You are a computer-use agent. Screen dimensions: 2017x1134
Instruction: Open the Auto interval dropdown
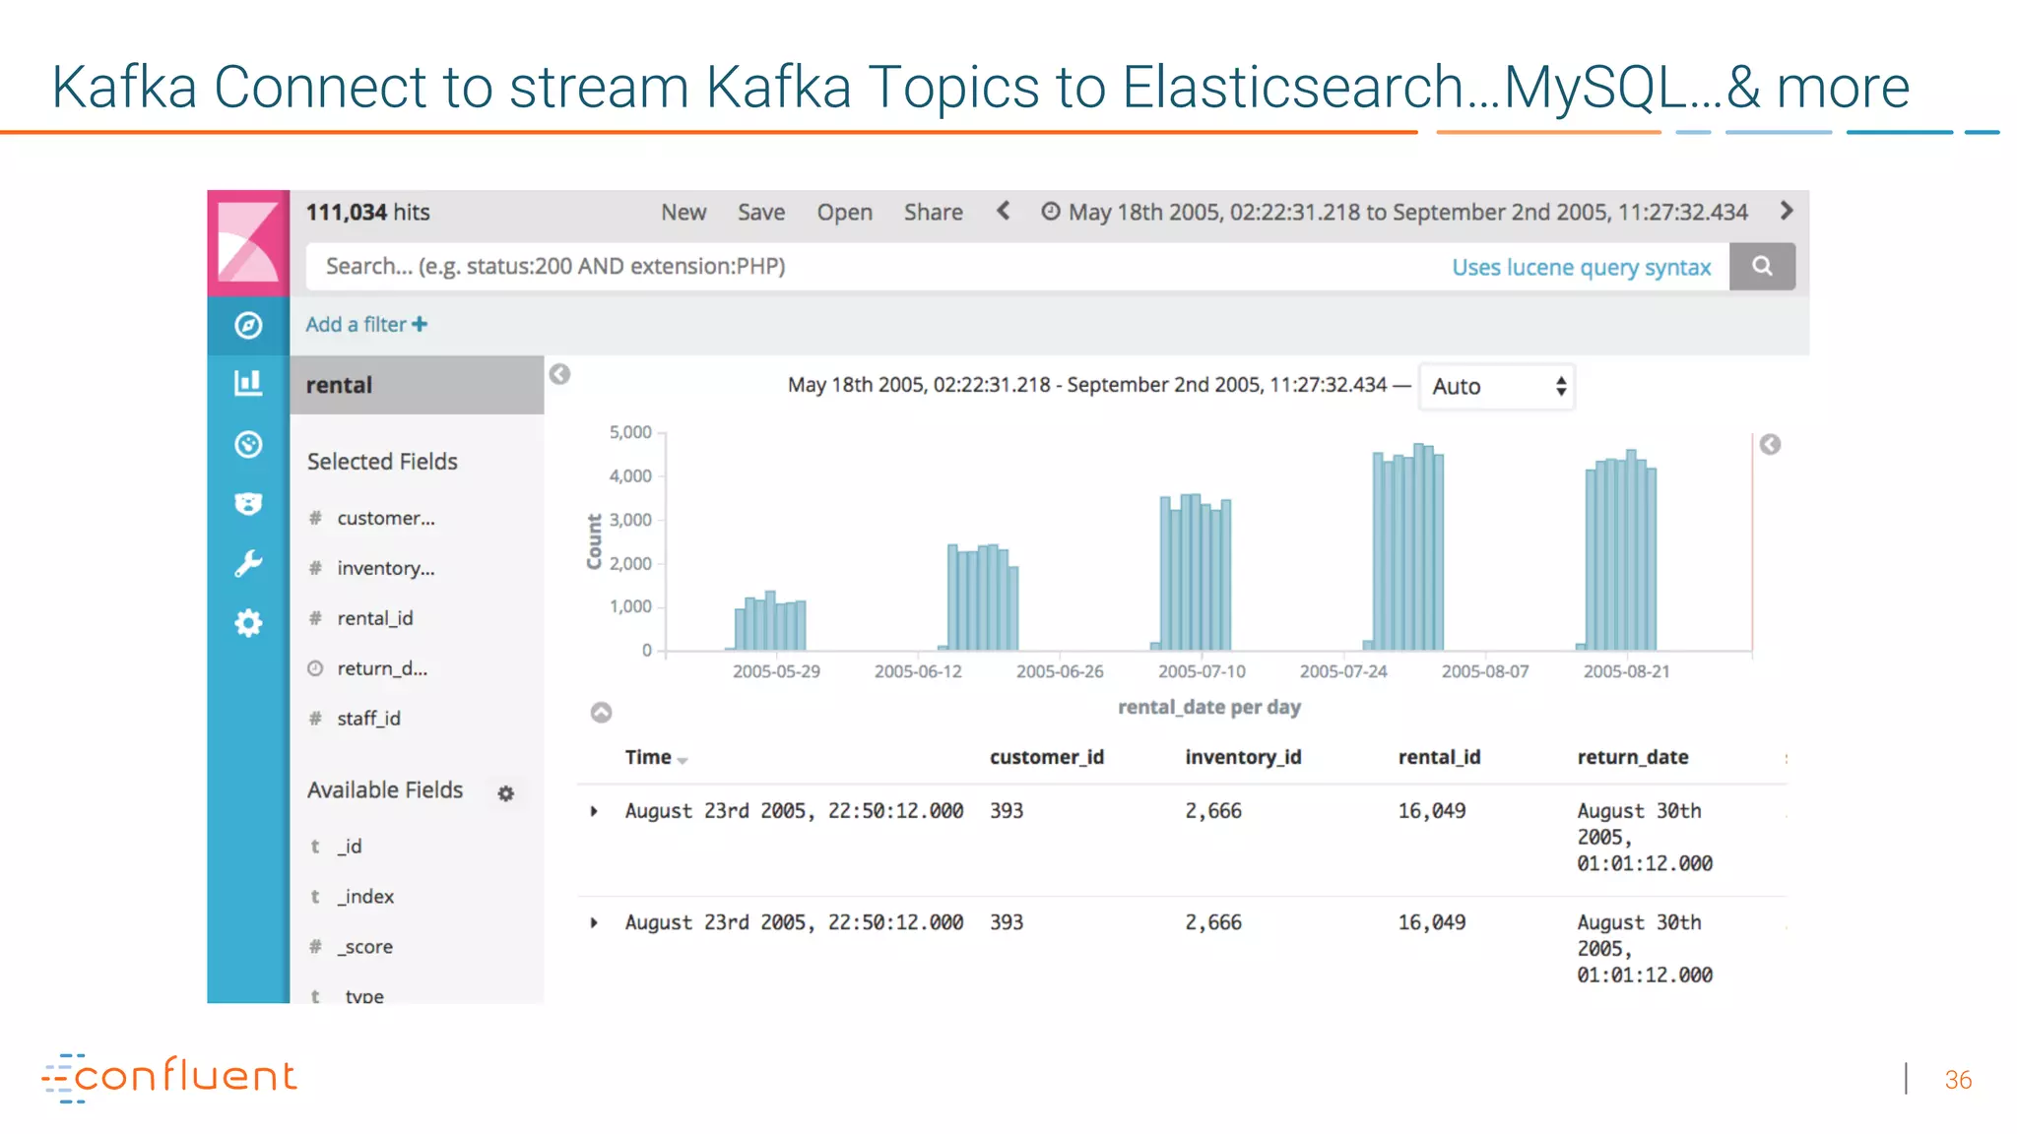(x=1497, y=386)
